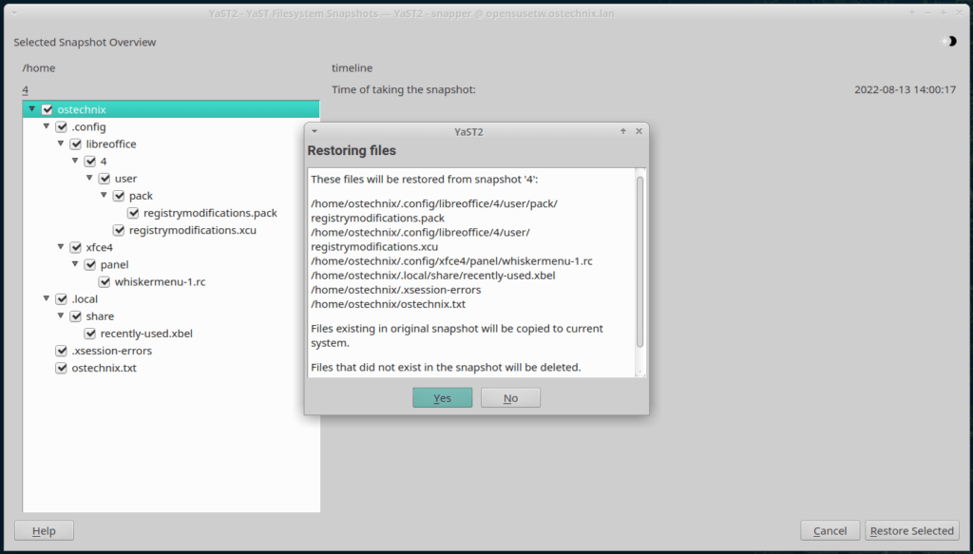
Task: Toggle the dark mode theme switch
Action: click(946, 41)
